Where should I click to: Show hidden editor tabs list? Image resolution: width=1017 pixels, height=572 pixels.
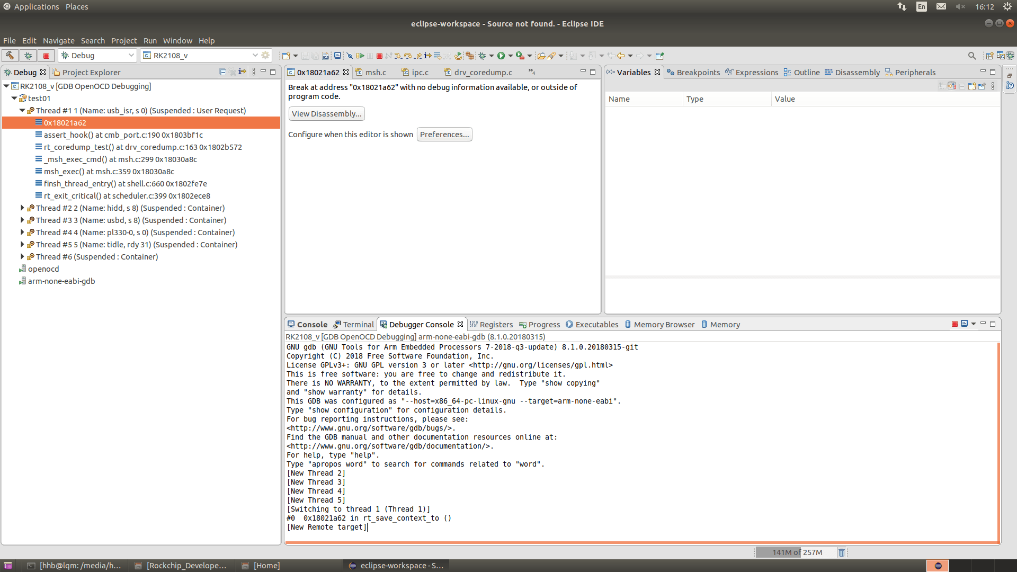pyautogui.click(x=532, y=72)
